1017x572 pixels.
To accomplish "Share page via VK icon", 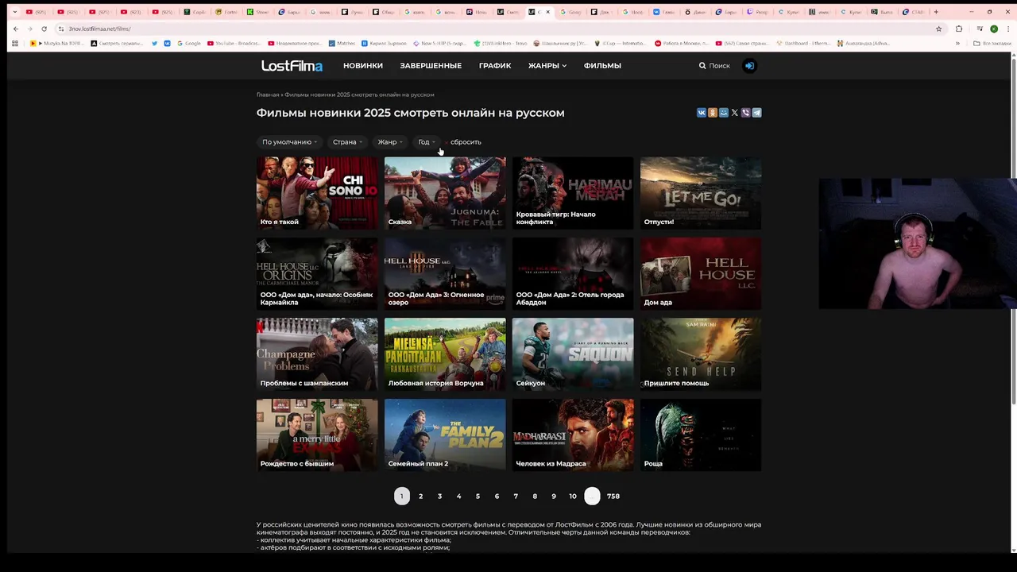I will click(702, 113).
